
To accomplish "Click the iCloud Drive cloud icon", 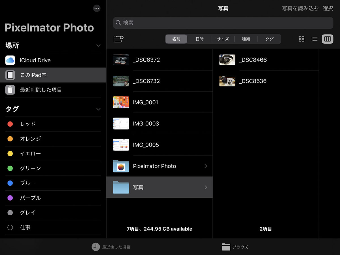I will pos(10,60).
